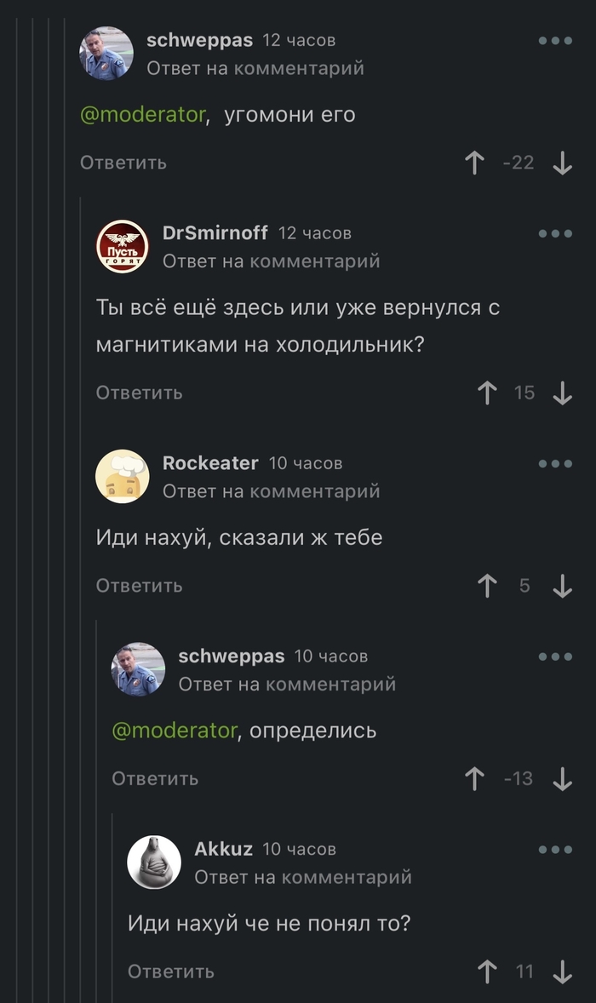Upvote DrSmirnoff's comment about fridge magnets
596x1003 pixels.
pos(487,393)
